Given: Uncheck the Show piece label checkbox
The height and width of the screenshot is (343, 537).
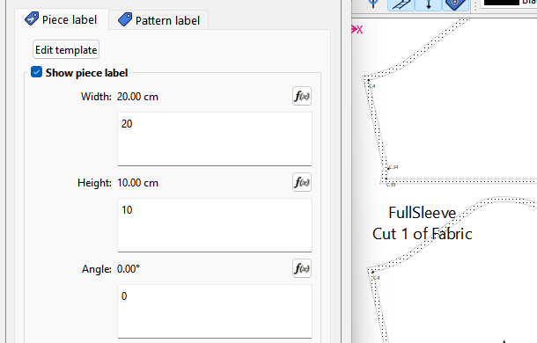Looking at the screenshot, I should [x=36, y=72].
